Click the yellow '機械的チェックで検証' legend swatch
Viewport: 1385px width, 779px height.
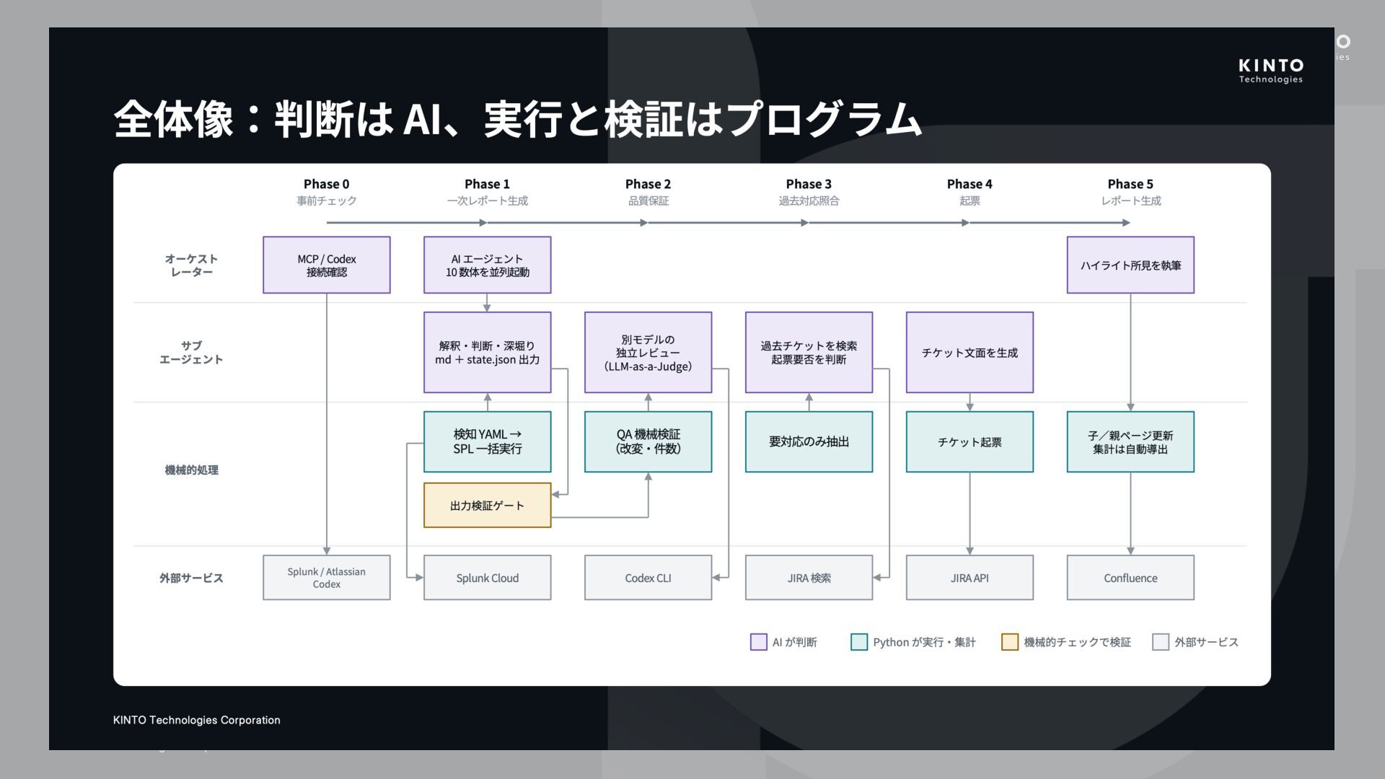point(1010,642)
